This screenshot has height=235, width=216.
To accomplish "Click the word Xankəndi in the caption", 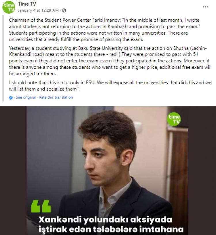I will 60,220.
